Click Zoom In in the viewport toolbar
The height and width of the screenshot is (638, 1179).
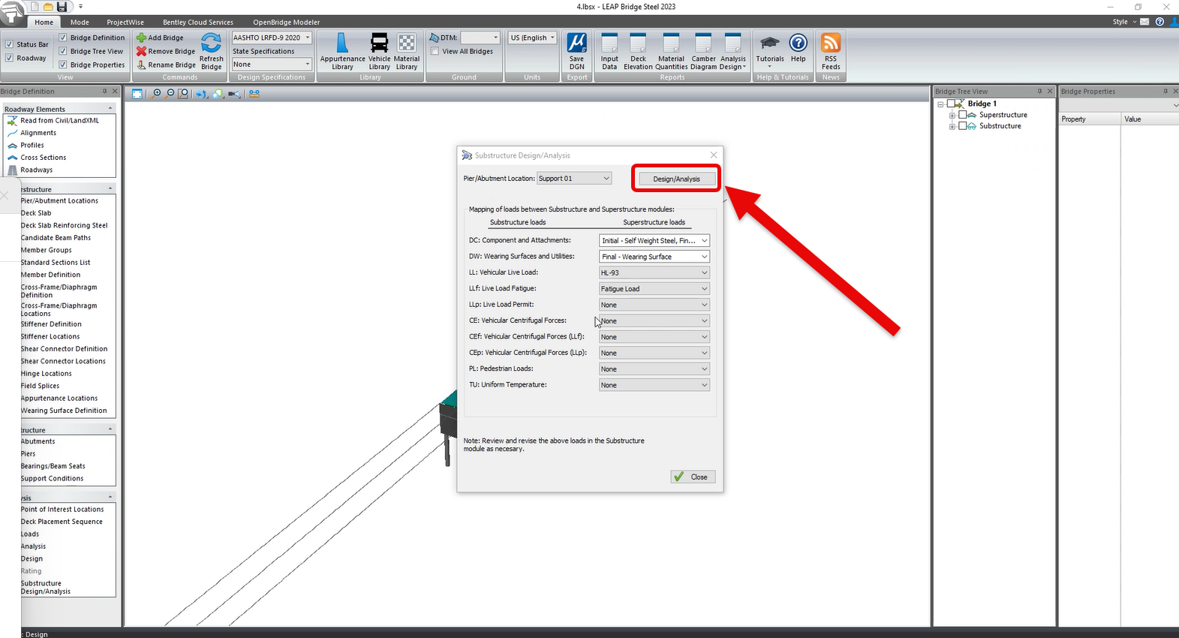156,94
